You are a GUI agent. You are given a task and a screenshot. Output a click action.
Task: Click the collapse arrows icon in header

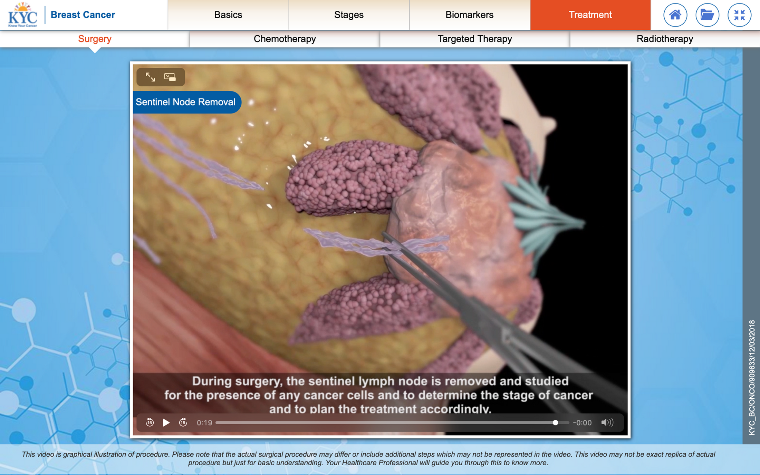(739, 15)
